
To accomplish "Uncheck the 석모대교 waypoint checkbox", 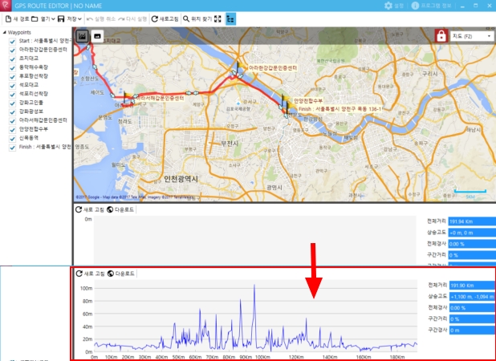I will 12,85.
